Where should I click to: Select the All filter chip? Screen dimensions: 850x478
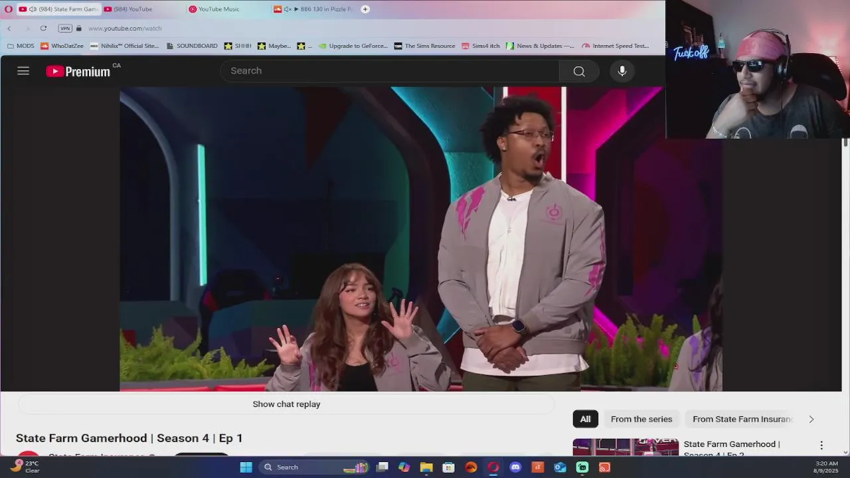[585, 419]
